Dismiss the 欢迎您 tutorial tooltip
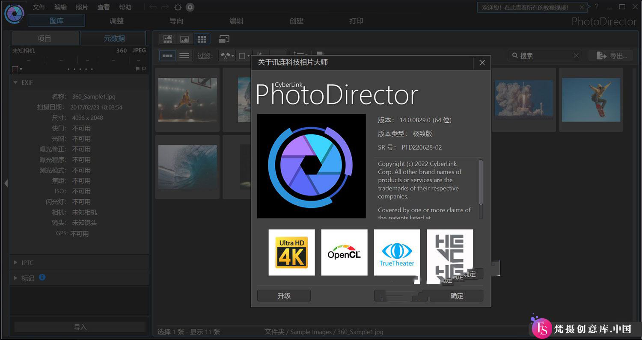This screenshot has width=642, height=340. click(582, 7)
